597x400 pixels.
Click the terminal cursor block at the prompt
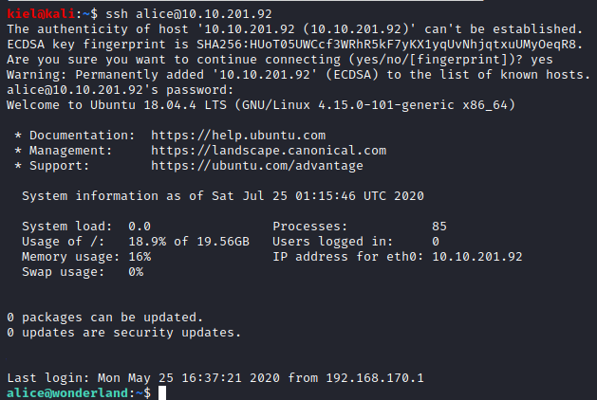tap(162, 392)
